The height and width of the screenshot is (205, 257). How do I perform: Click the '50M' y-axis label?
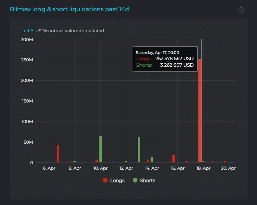click(28, 142)
